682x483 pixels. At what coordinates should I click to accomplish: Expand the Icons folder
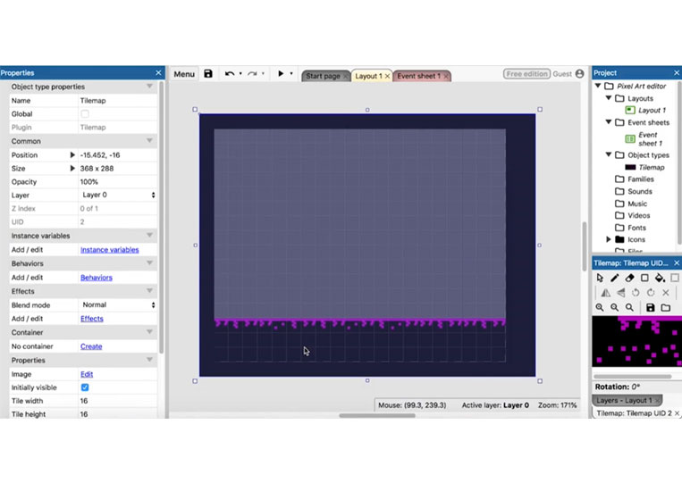coord(609,239)
